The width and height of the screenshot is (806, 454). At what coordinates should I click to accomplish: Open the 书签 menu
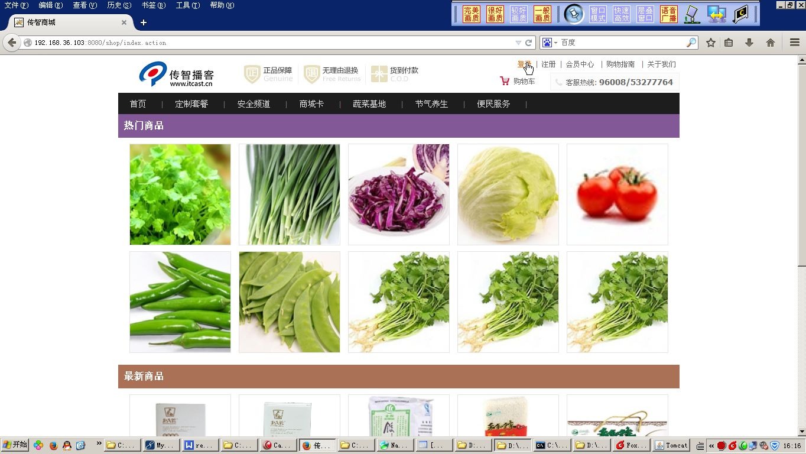click(x=153, y=5)
